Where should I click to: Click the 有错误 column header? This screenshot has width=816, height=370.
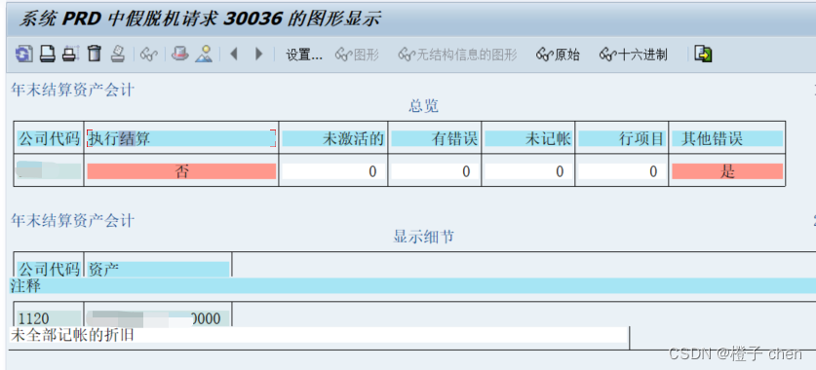click(x=435, y=138)
